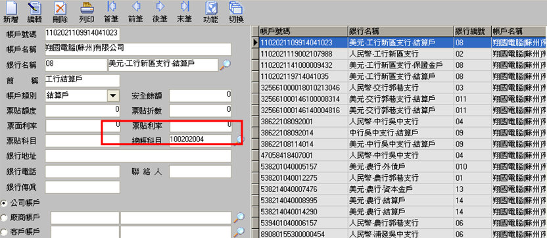This screenshot has width=547, height=238.
Task: Click the 票貼額度 input field
Action: pos(82,110)
